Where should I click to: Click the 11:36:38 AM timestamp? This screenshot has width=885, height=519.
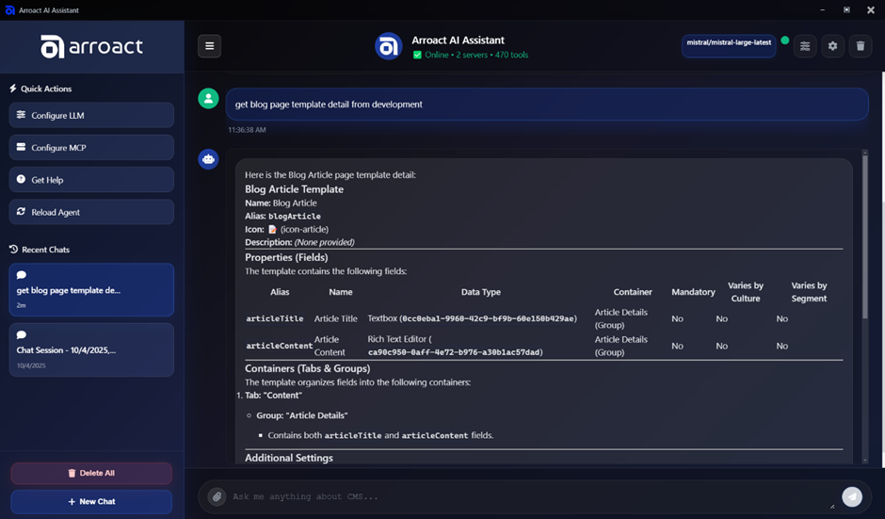pyautogui.click(x=247, y=130)
